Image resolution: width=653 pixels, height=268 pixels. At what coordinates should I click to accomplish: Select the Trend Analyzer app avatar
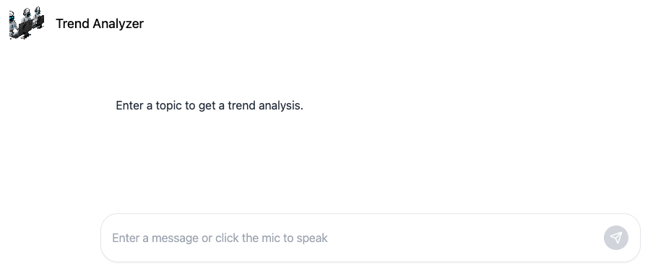27,23
